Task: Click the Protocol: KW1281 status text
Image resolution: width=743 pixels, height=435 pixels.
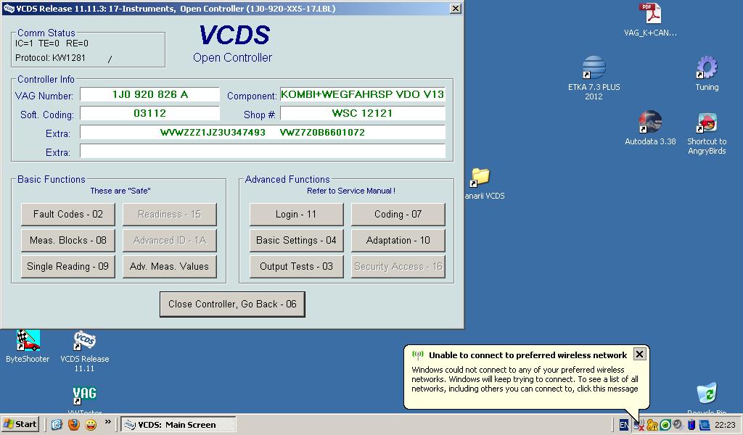Action: pos(50,58)
